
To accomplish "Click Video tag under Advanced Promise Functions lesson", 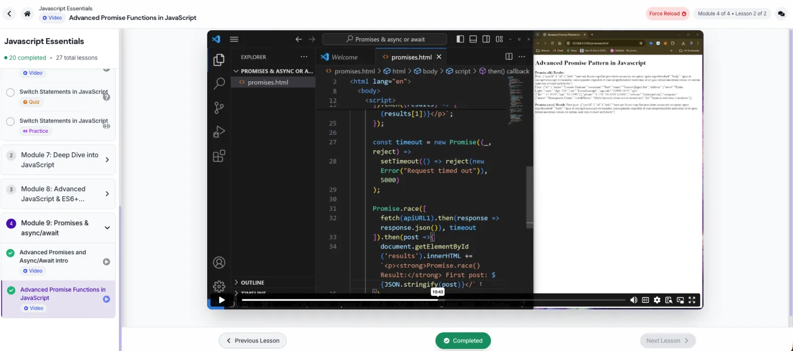I will 33,308.
